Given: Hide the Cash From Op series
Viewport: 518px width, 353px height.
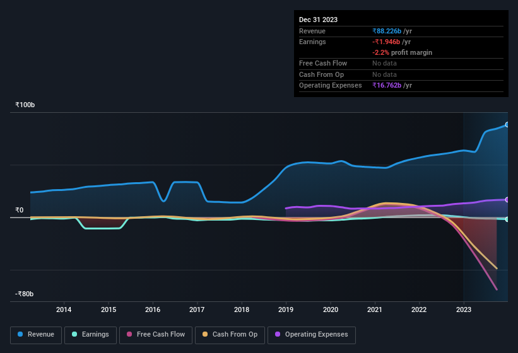Looking at the screenshot, I should [230, 335].
